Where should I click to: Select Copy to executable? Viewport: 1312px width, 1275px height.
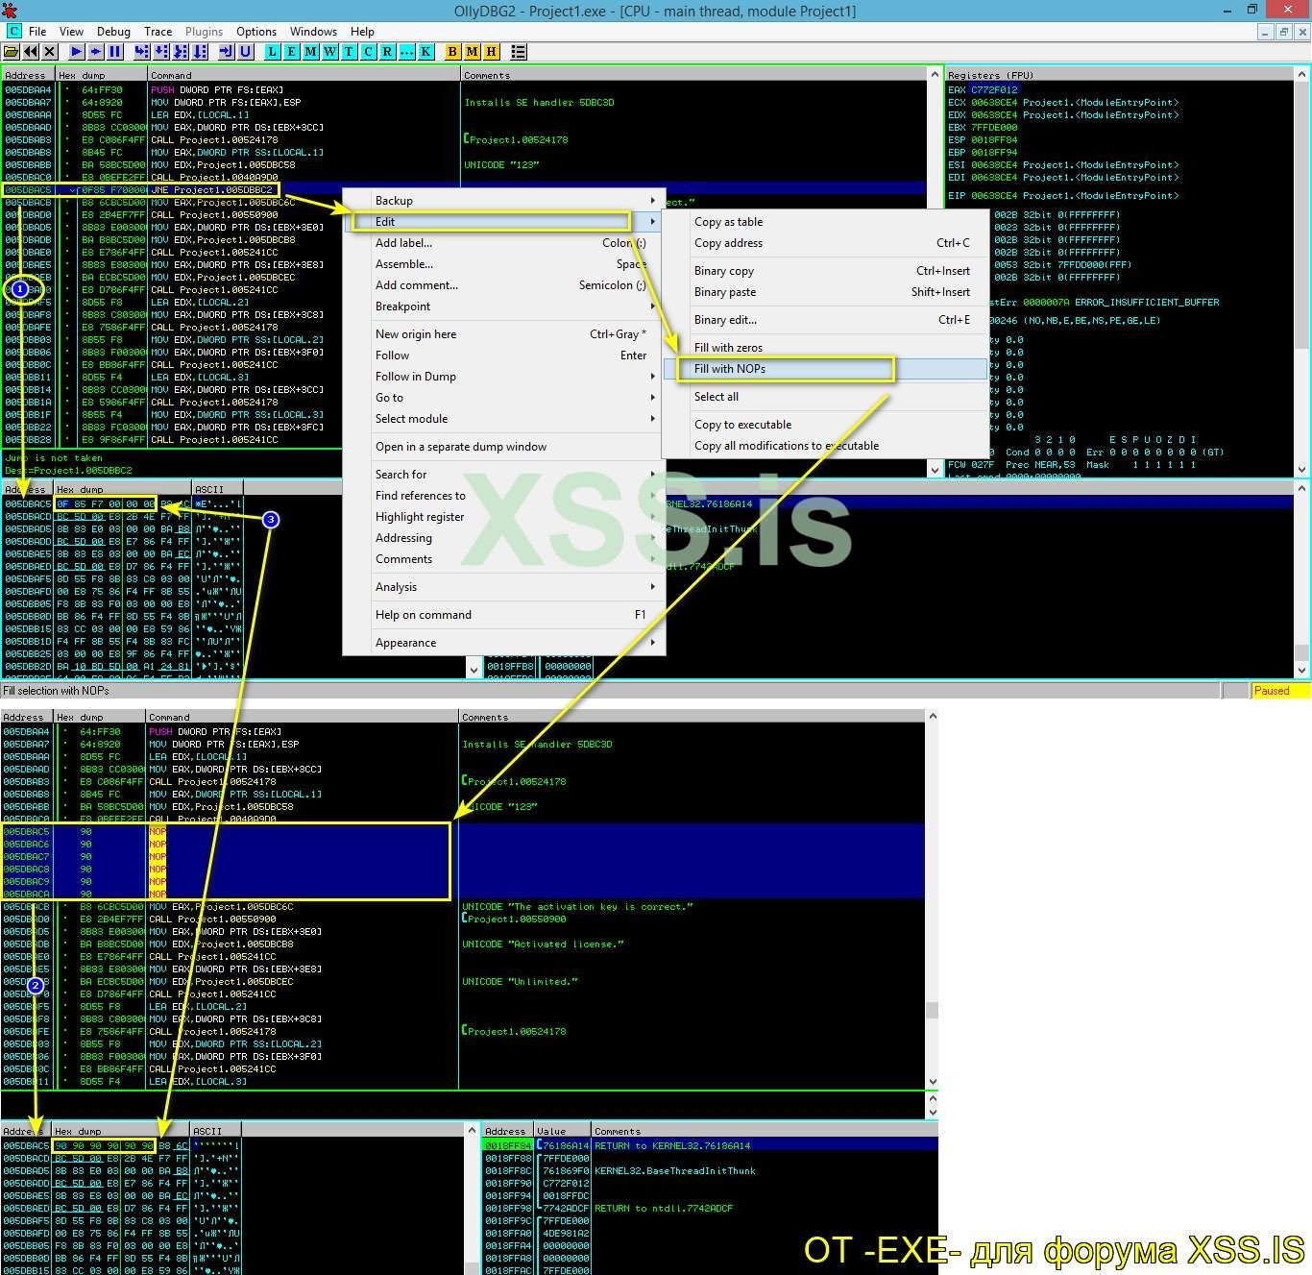tap(825, 425)
